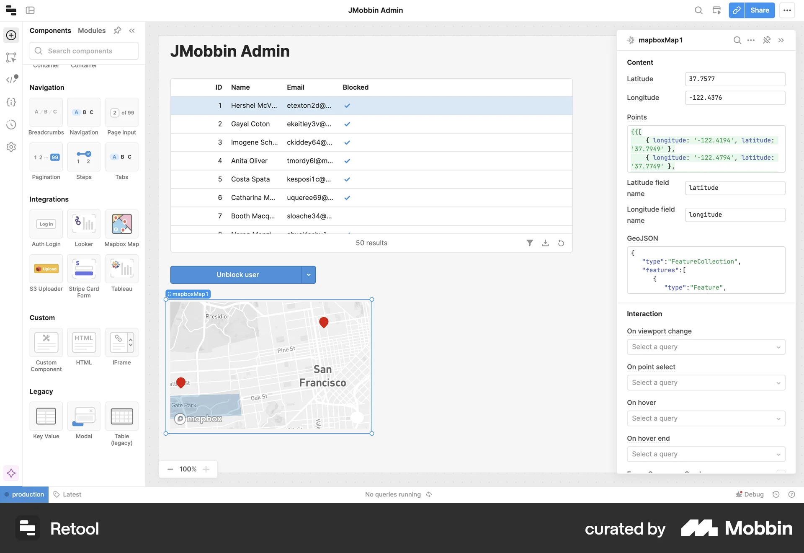Screen dimensions: 804x553
Task: Refresh the table with reload icon
Action: (561, 243)
